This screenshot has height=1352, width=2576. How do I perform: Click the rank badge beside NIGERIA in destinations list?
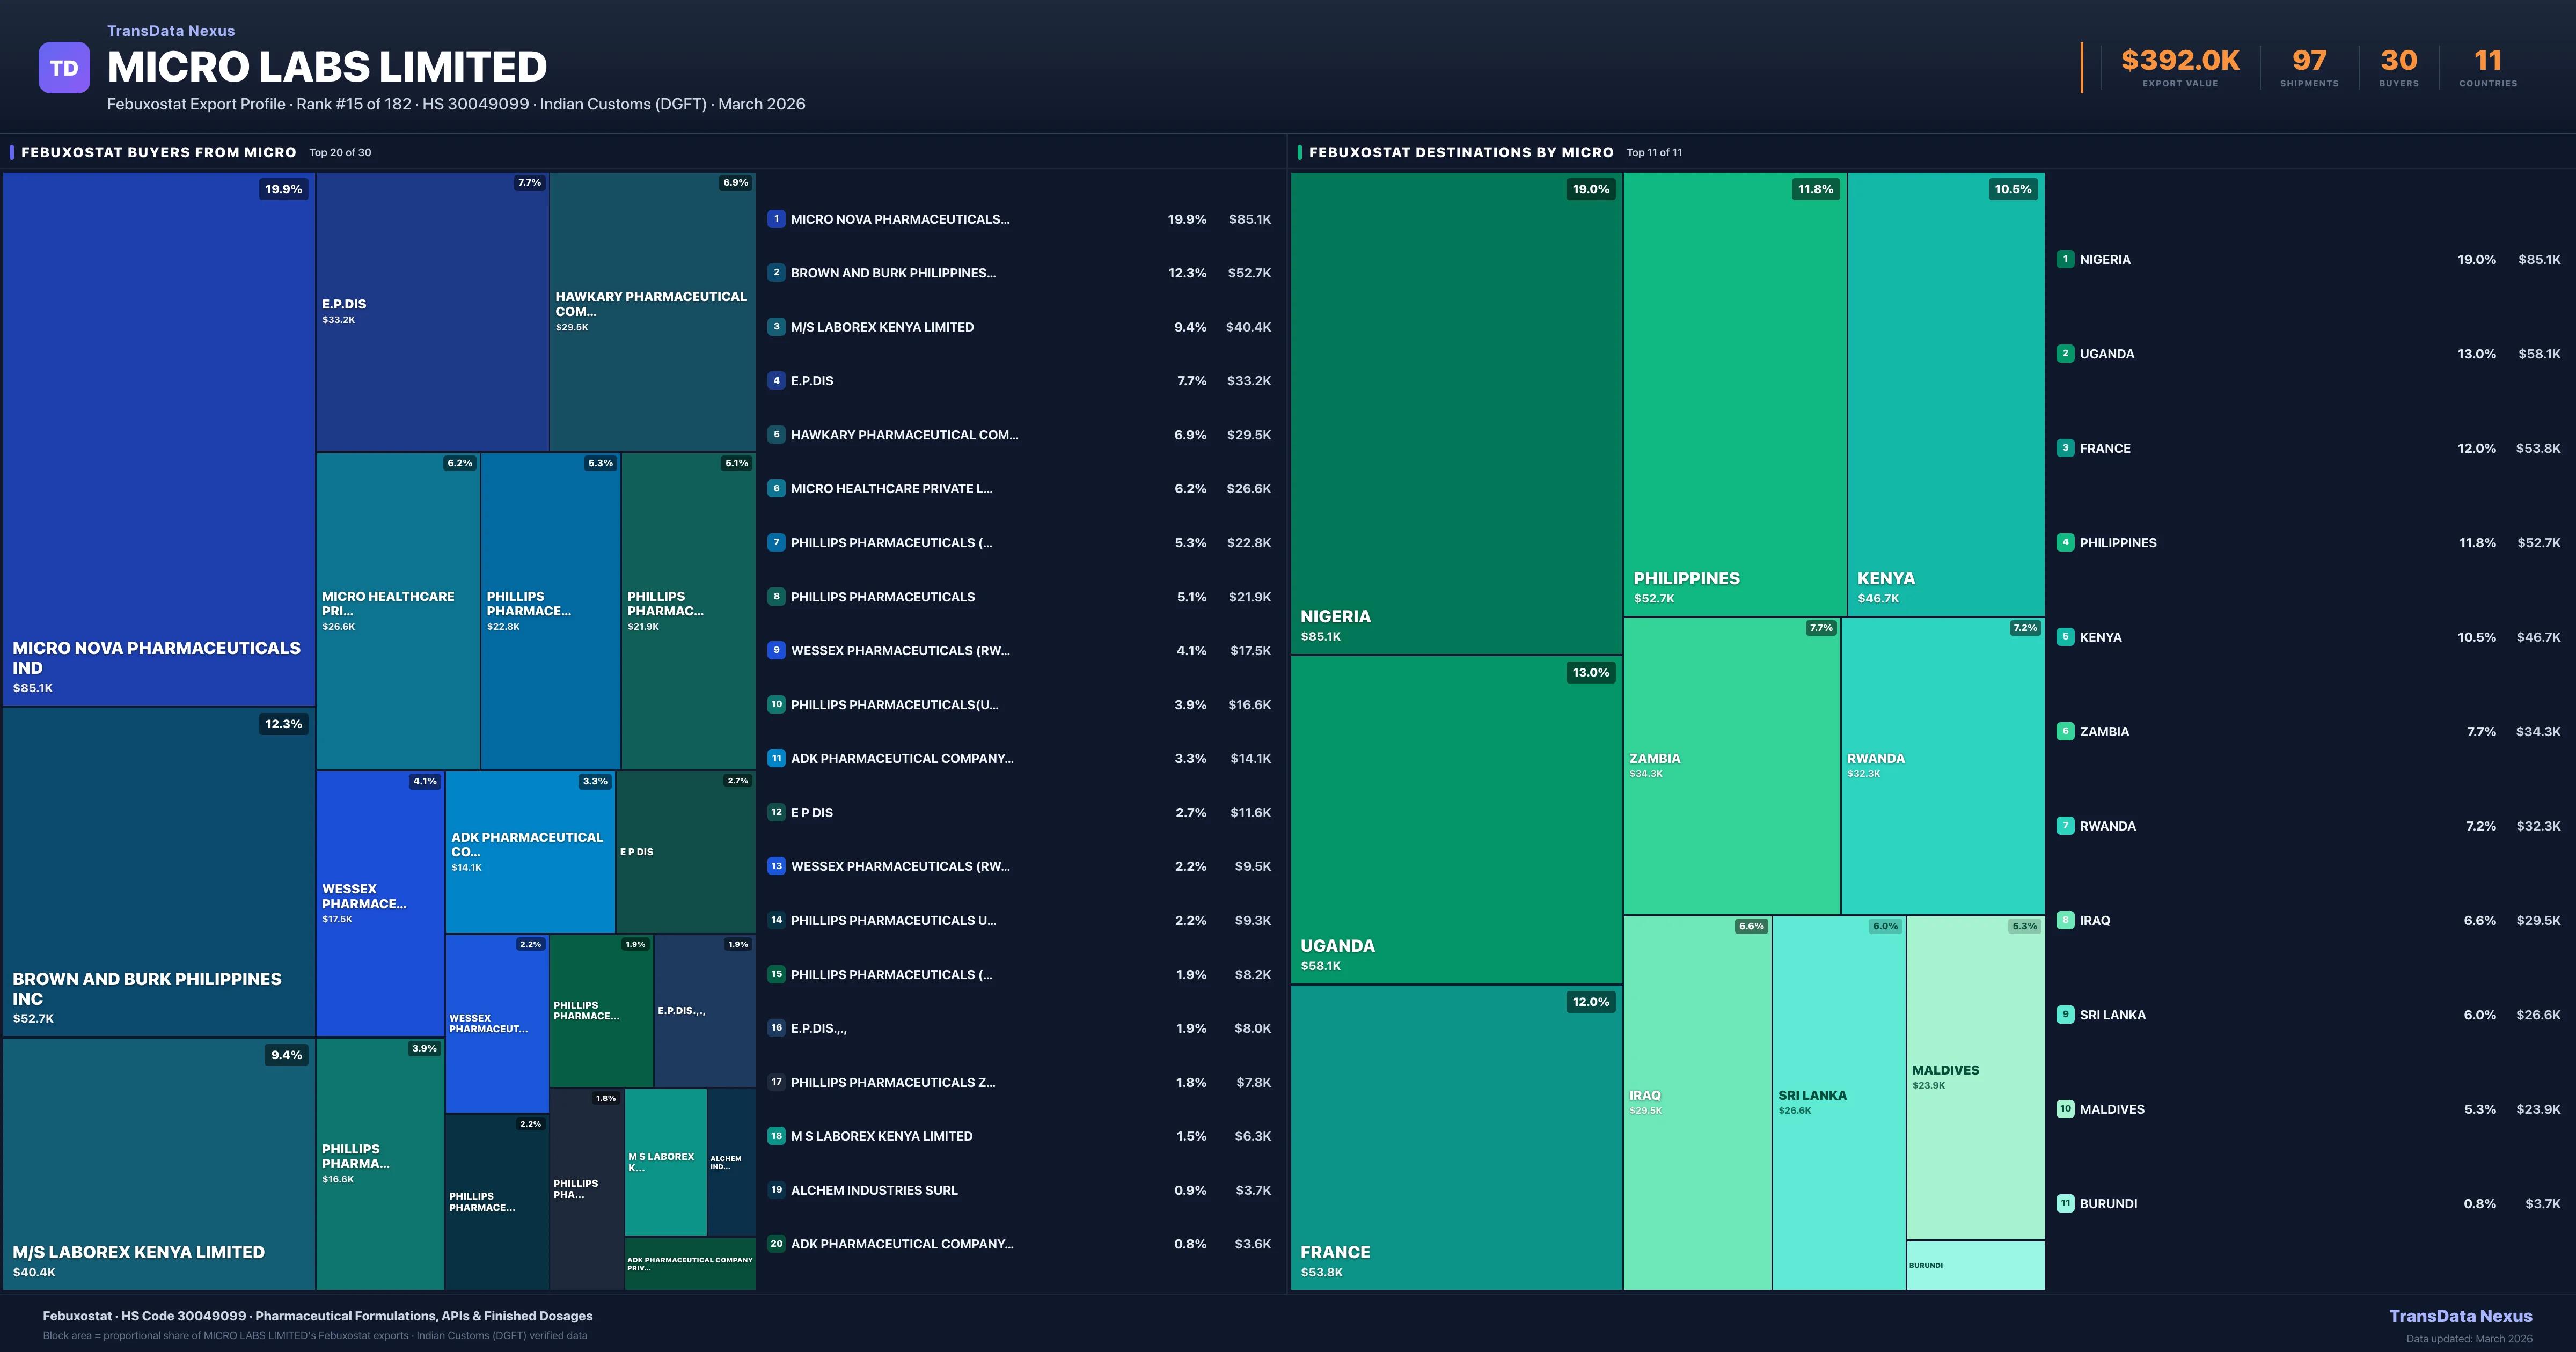click(x=2065, y=259)
